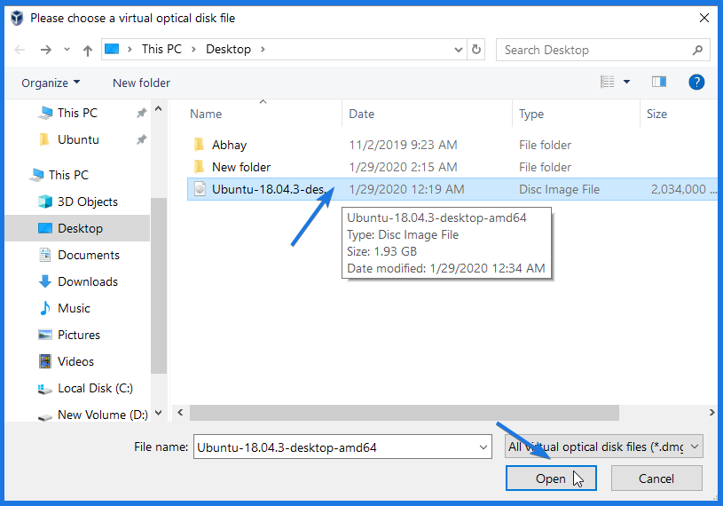This screenshot has height=506, width=723.
Task: Expand File name dropdown arrow
Action: click(x=483, y=447)
